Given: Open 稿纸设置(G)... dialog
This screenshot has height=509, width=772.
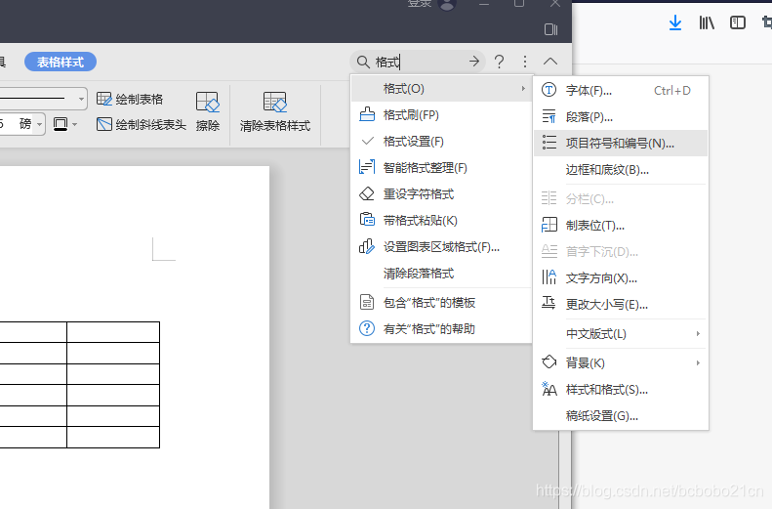Looking at the screenshot, I should [x=621, y=416].
